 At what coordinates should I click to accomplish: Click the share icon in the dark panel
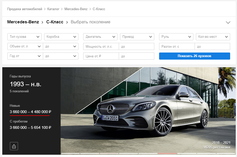[14, 146]
